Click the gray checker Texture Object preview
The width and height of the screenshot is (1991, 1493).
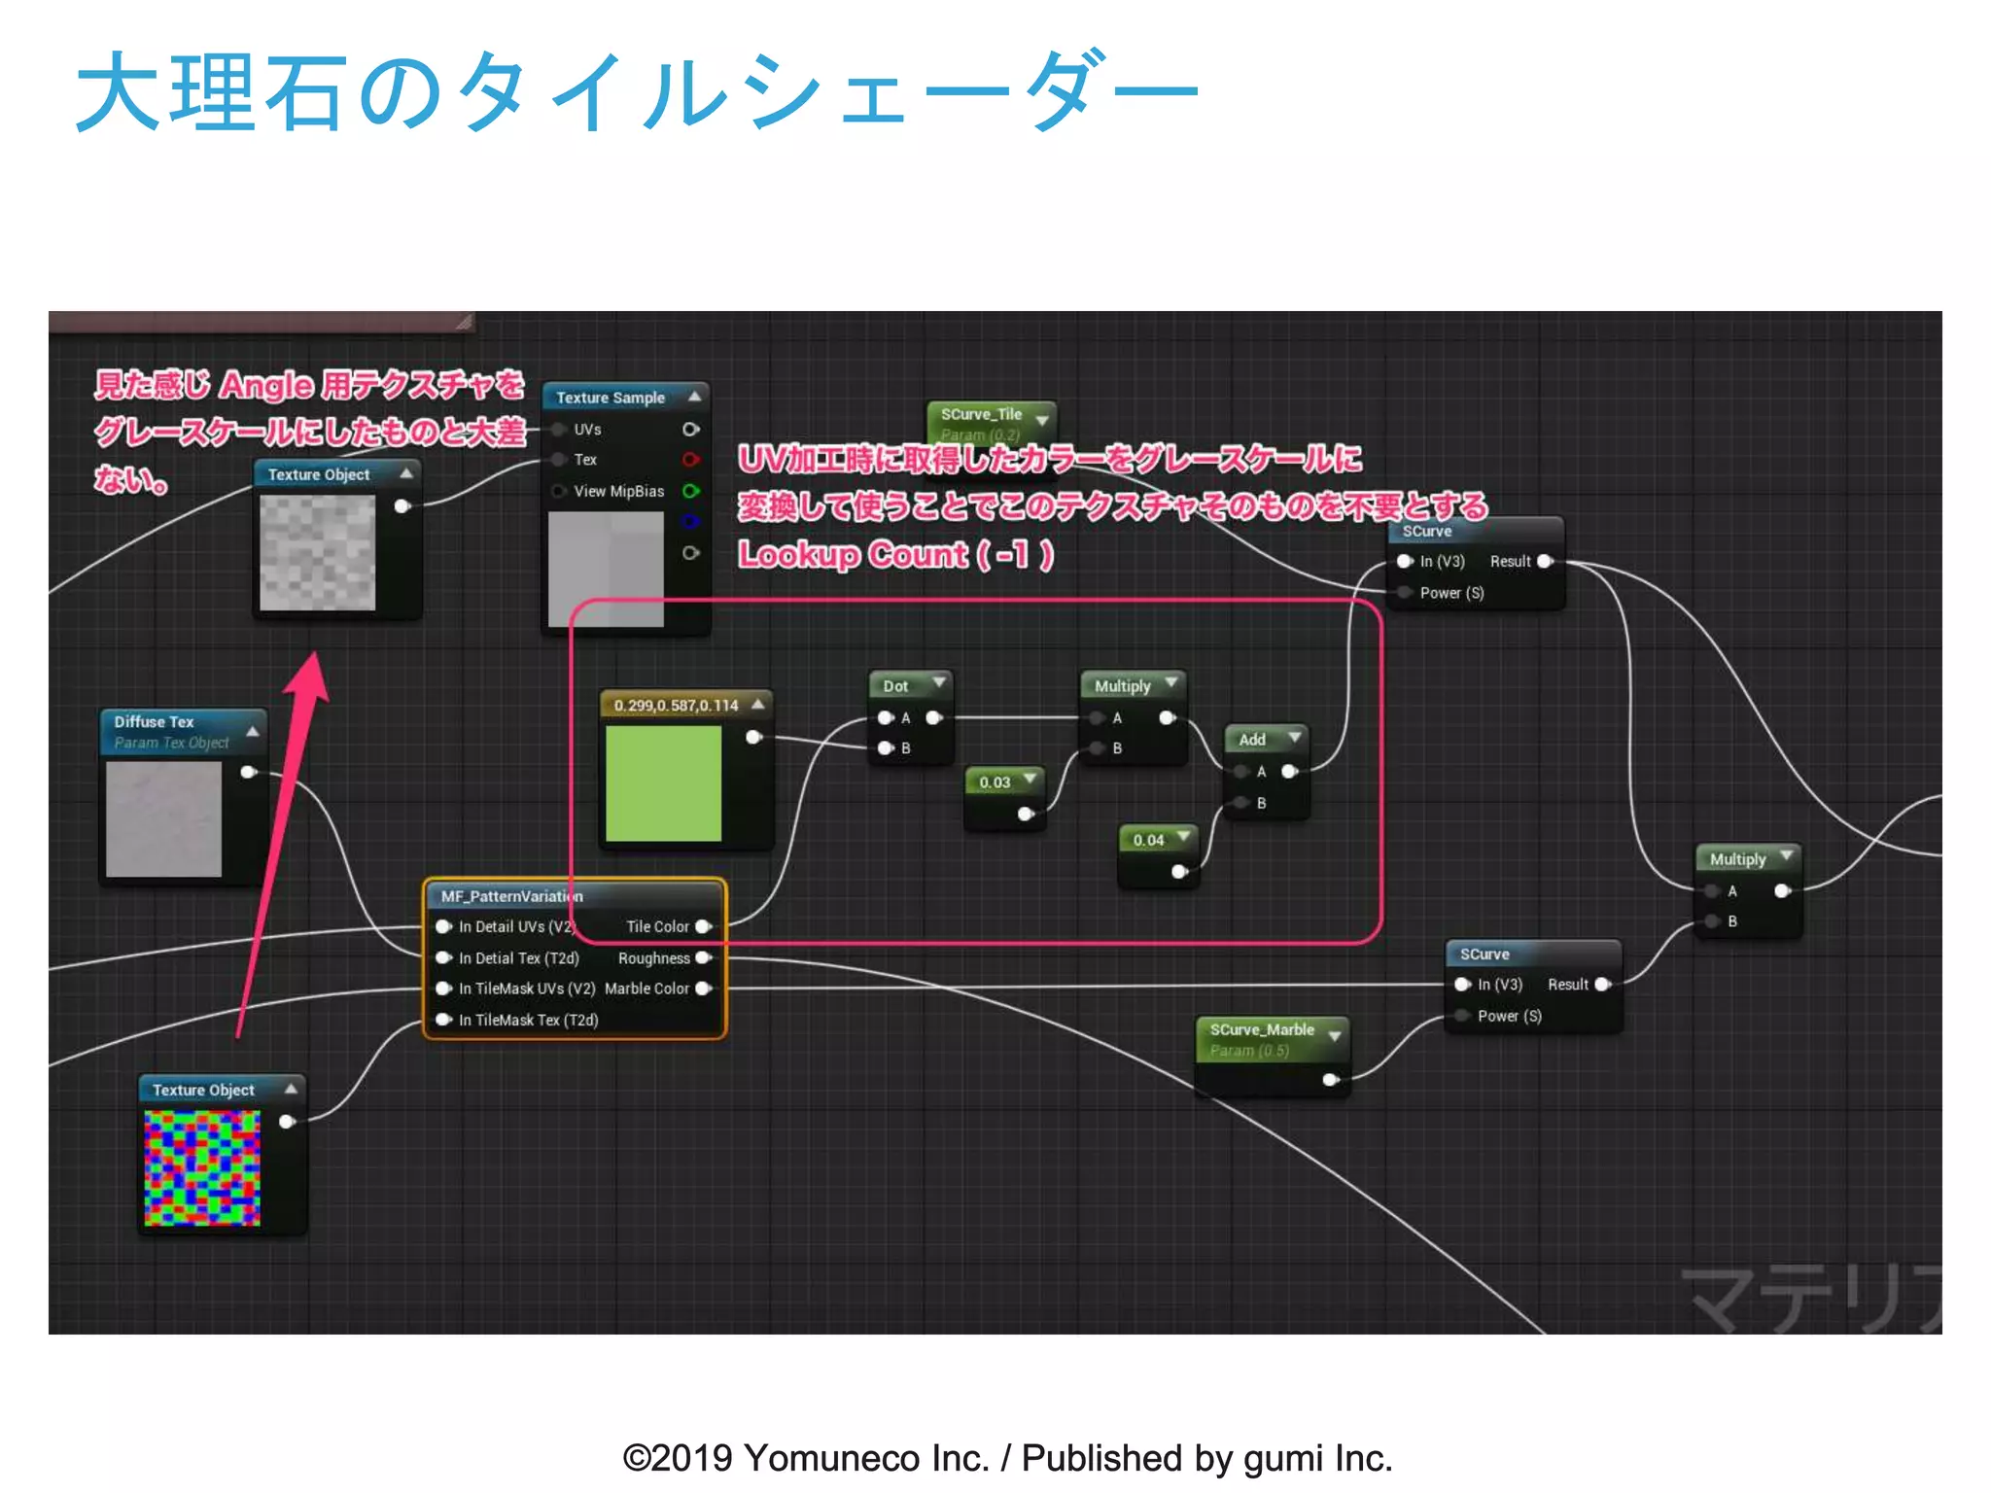pos(317,552)
